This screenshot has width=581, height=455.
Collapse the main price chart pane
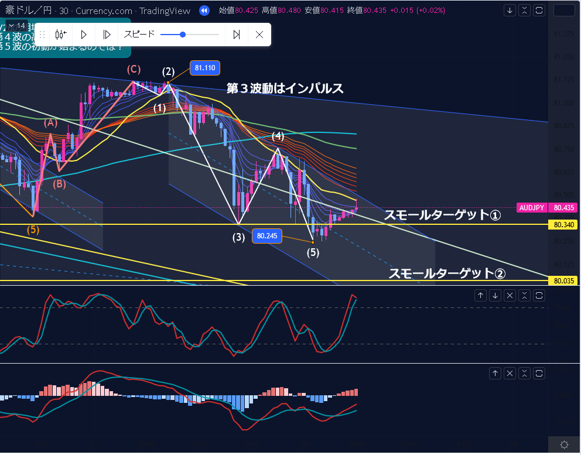[x=524, y=11]
